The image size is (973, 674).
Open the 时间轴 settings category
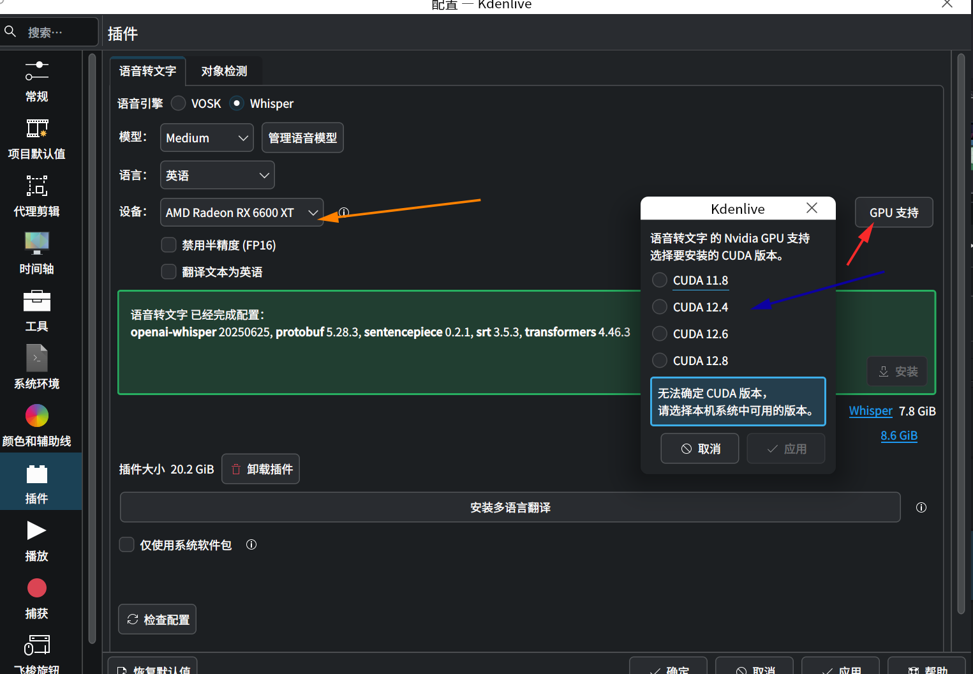click(x=37, y=254)
